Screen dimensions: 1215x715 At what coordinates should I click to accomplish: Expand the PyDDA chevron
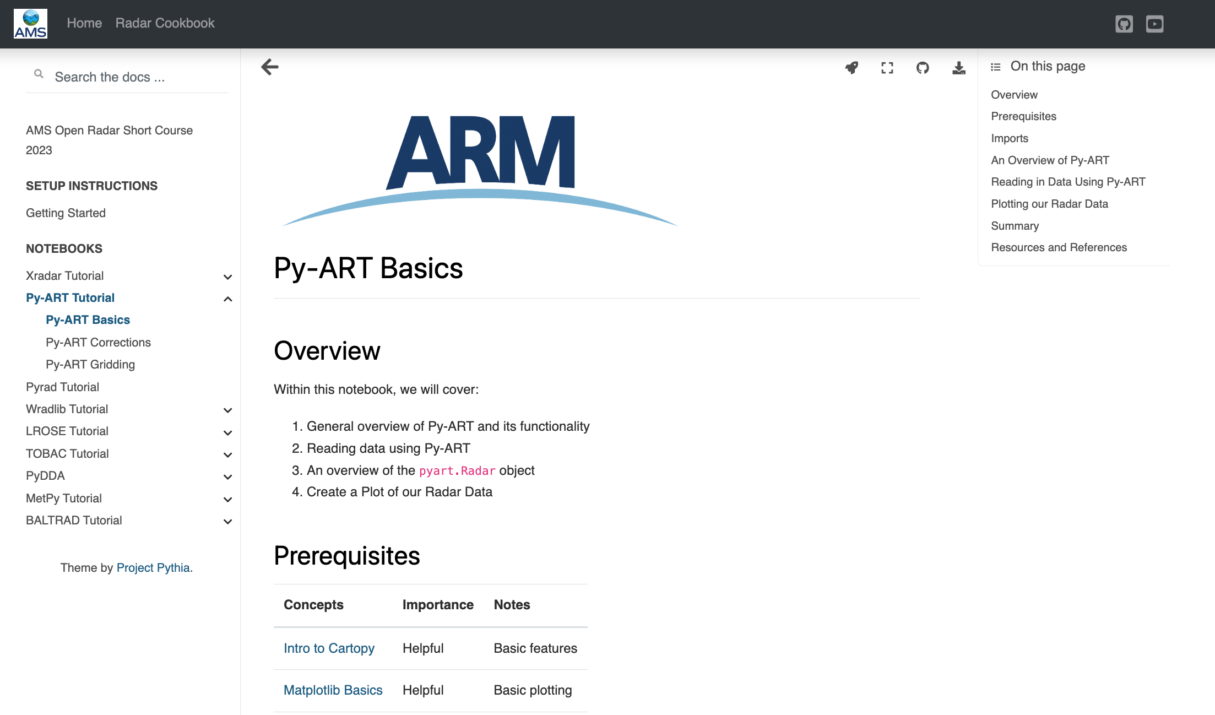(227, 476)
